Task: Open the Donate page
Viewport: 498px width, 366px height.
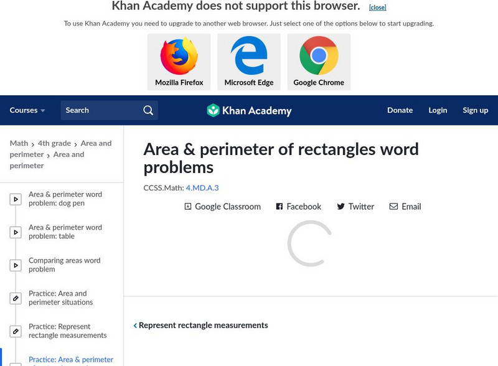Action: point(400,110)
